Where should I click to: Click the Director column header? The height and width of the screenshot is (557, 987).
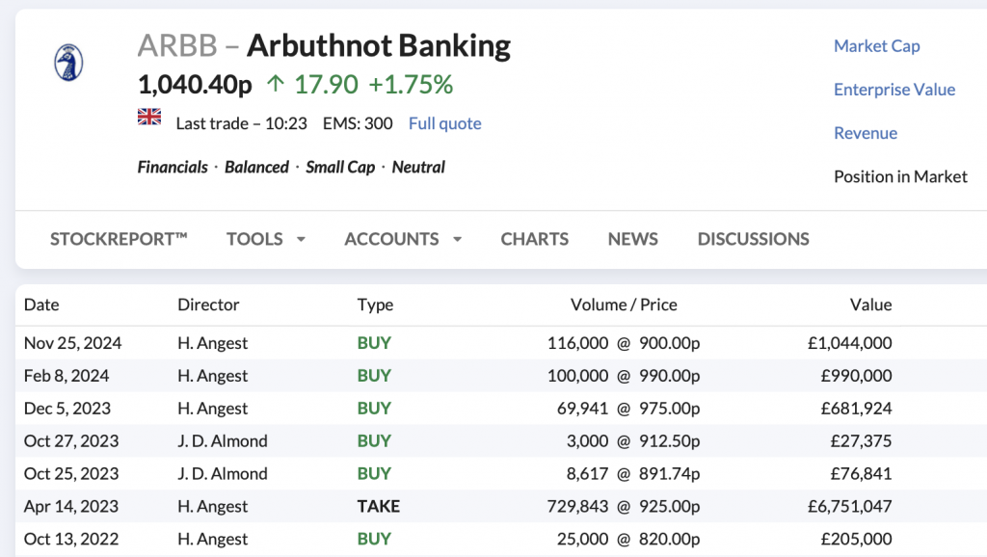[208, 305]
